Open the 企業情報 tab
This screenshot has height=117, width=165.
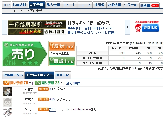(114, 5)
